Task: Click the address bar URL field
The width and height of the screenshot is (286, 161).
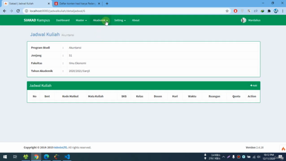Action: click(126, 11)
